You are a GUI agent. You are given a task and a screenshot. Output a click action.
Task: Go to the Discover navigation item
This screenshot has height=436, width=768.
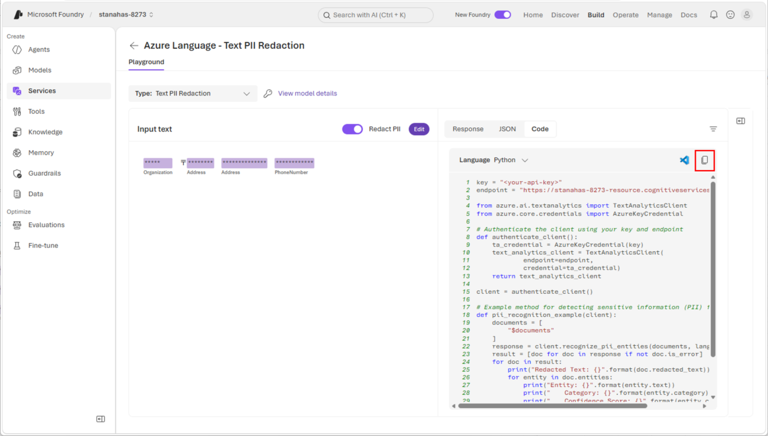(x=565, y=15)
